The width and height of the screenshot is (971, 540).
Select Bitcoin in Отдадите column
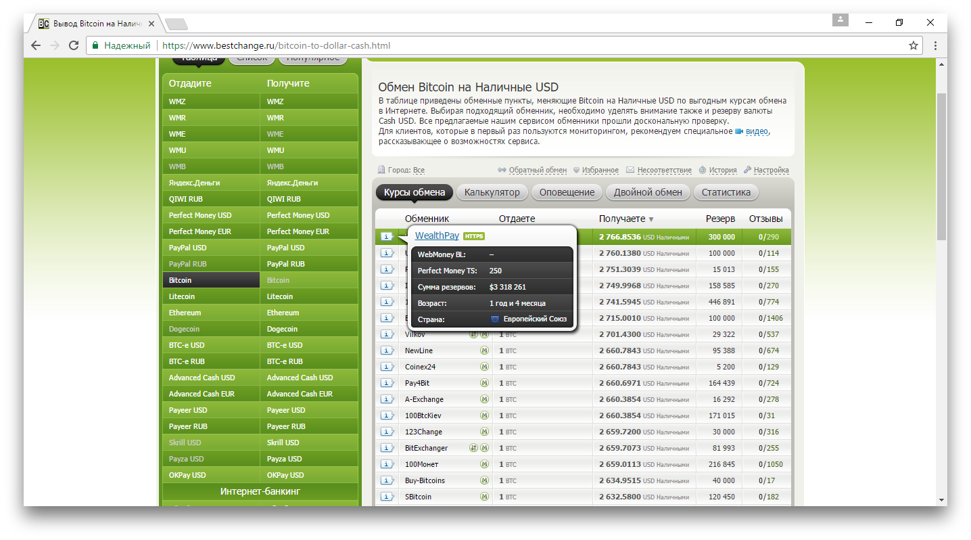point(211,280)
